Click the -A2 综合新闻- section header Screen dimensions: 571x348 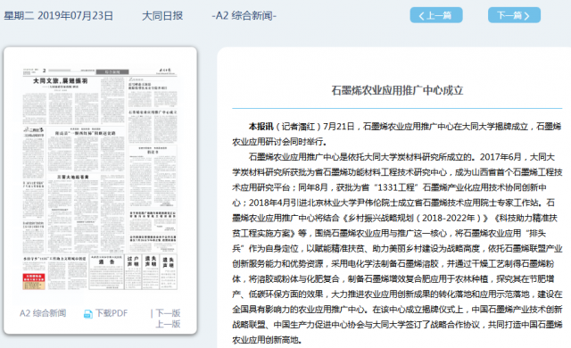pos(244,16)
